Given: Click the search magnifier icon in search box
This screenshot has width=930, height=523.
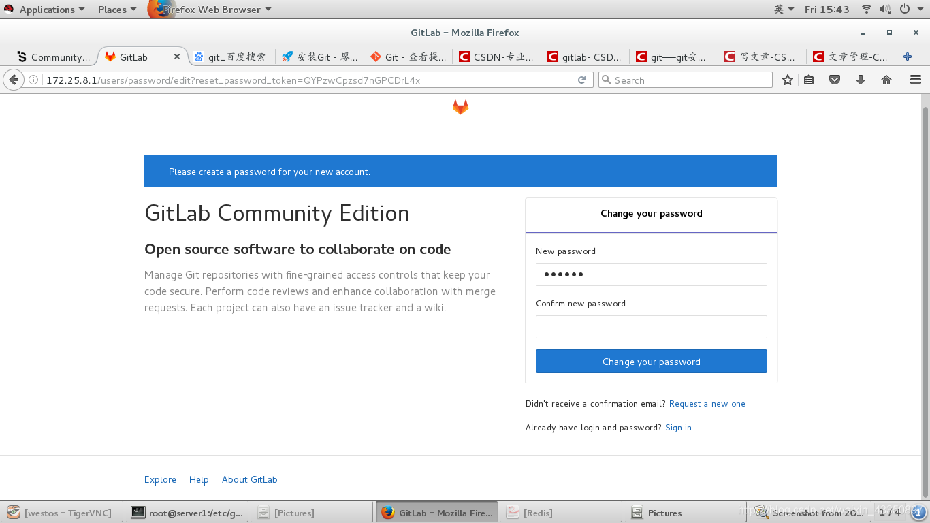Looking at the screenshot, I should [607, 80].
